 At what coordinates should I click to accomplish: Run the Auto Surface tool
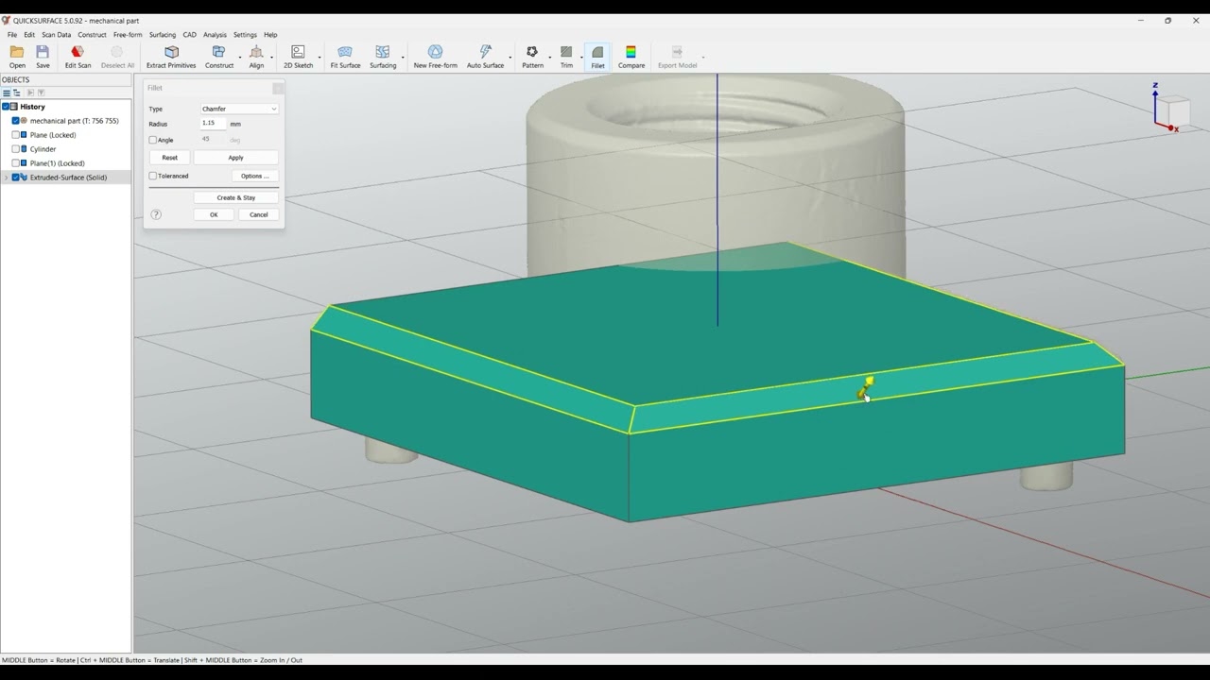pyautogui.click(x=485, y=57)
